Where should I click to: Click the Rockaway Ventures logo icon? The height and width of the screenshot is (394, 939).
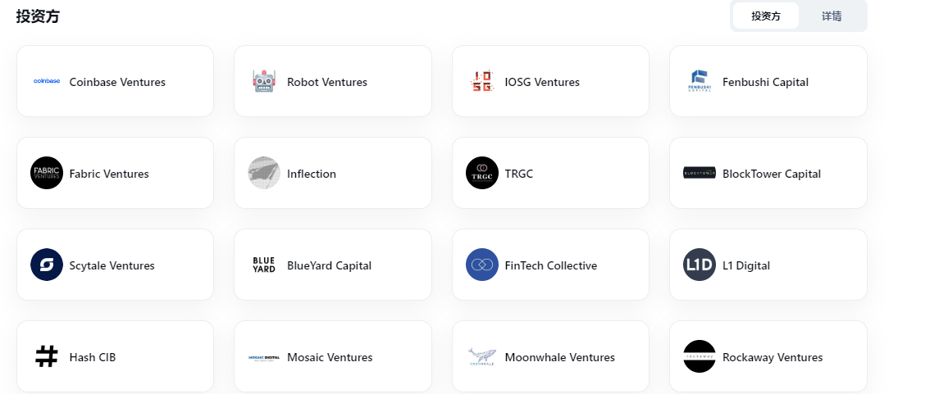(x=700, y=356)
